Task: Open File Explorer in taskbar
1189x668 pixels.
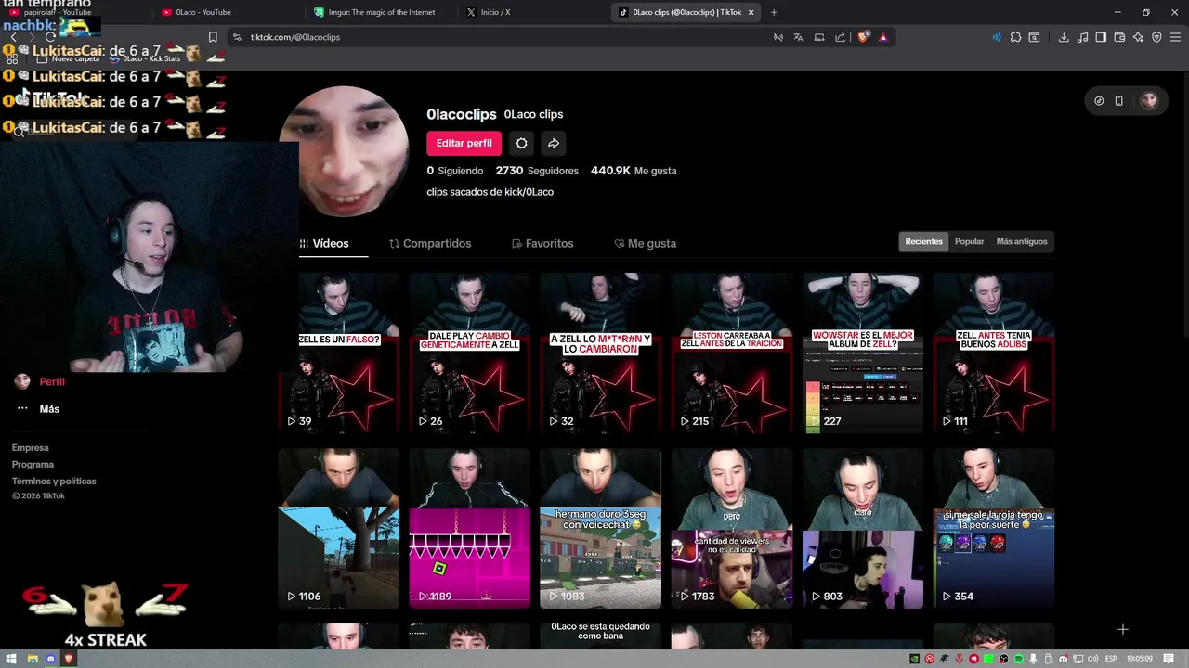Action: point(32,659)
